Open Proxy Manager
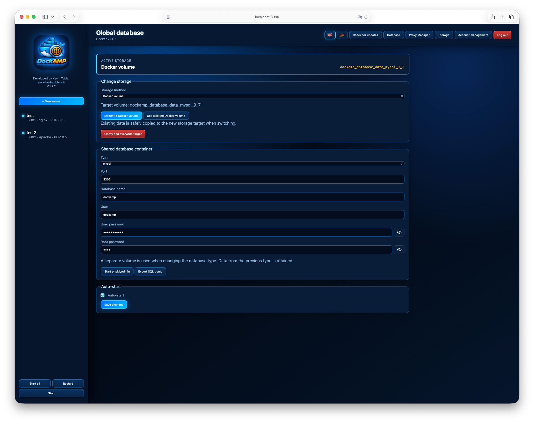 [419, 35]
